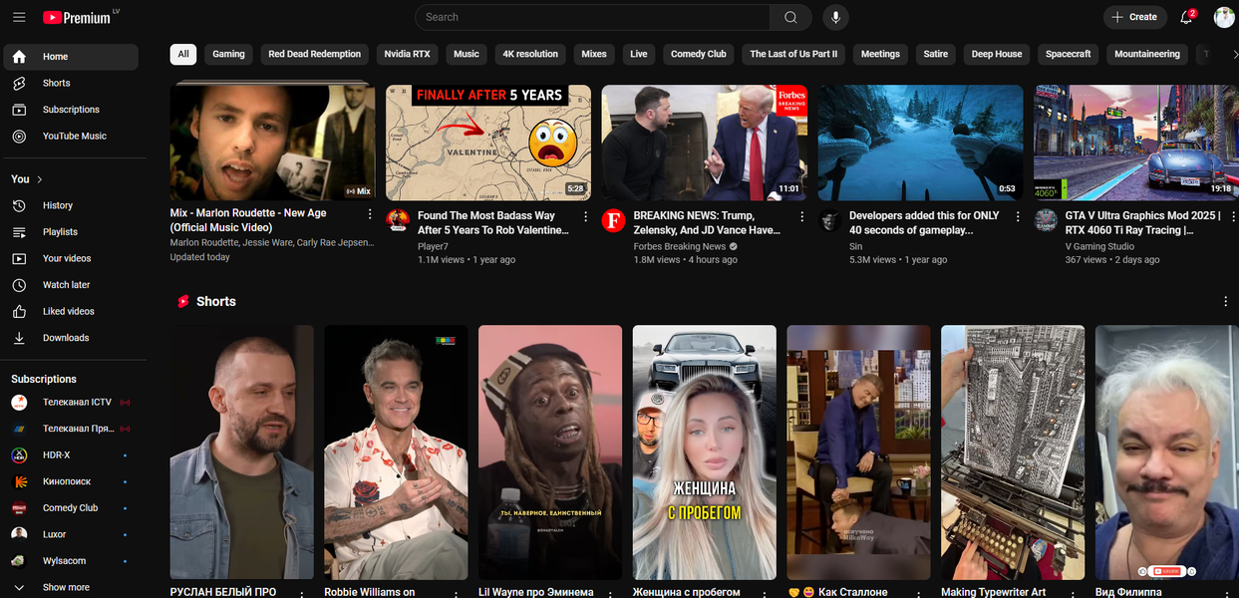
Task: Click the Sin channel avatar
Action: 829,220
